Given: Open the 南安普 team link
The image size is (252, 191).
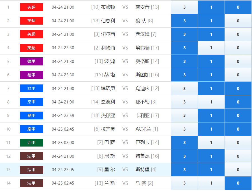Looking at the screenshot, I should [x=142, y=7].
